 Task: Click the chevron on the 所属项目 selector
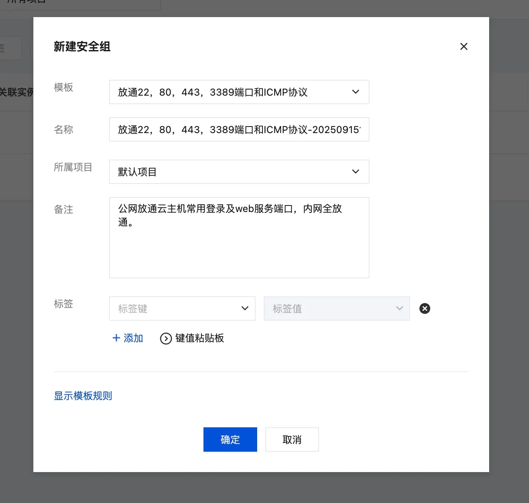pyautogui.click(x=355, y=171)
